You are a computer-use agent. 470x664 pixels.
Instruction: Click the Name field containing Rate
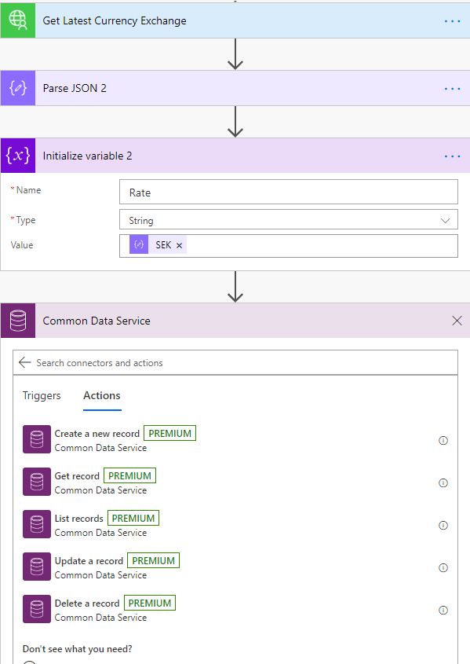[x=289, y=193]
